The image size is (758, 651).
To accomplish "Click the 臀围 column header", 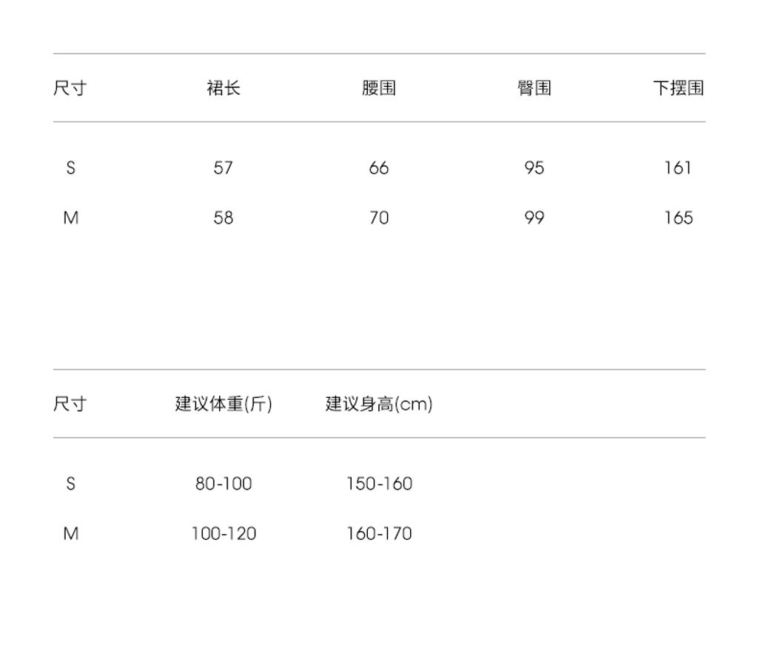I will pos(534,88).
